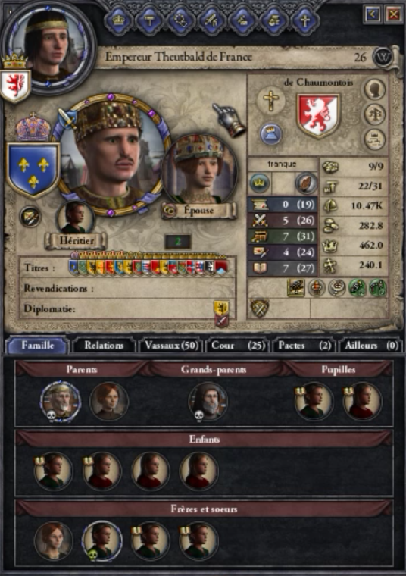Click the France blue fleur-de-lis shield
This screenshot has height=576, width=406.
[x=33, y=170]
